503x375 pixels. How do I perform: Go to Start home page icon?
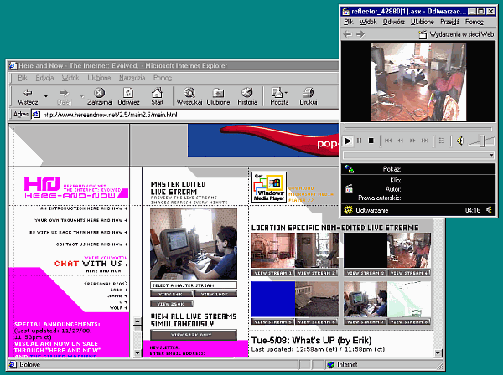[158, 97]
